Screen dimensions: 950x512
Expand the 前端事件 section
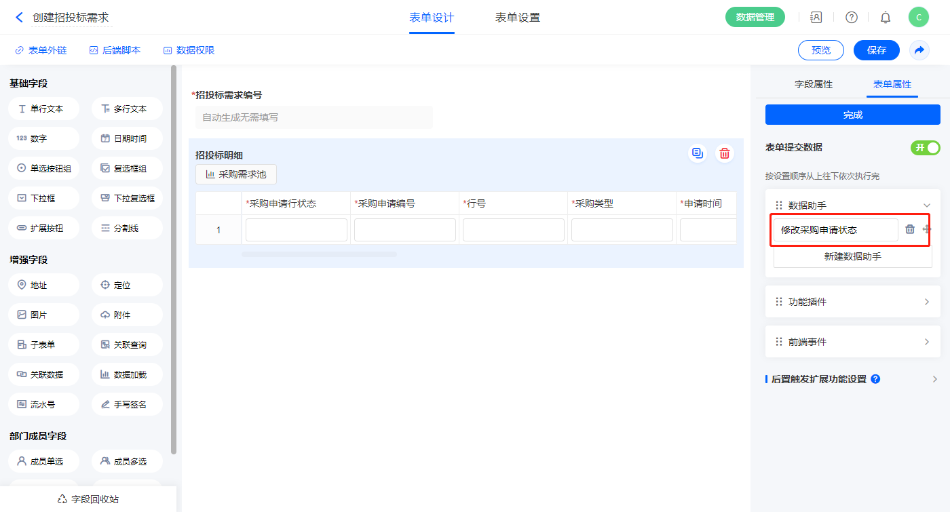926,342
